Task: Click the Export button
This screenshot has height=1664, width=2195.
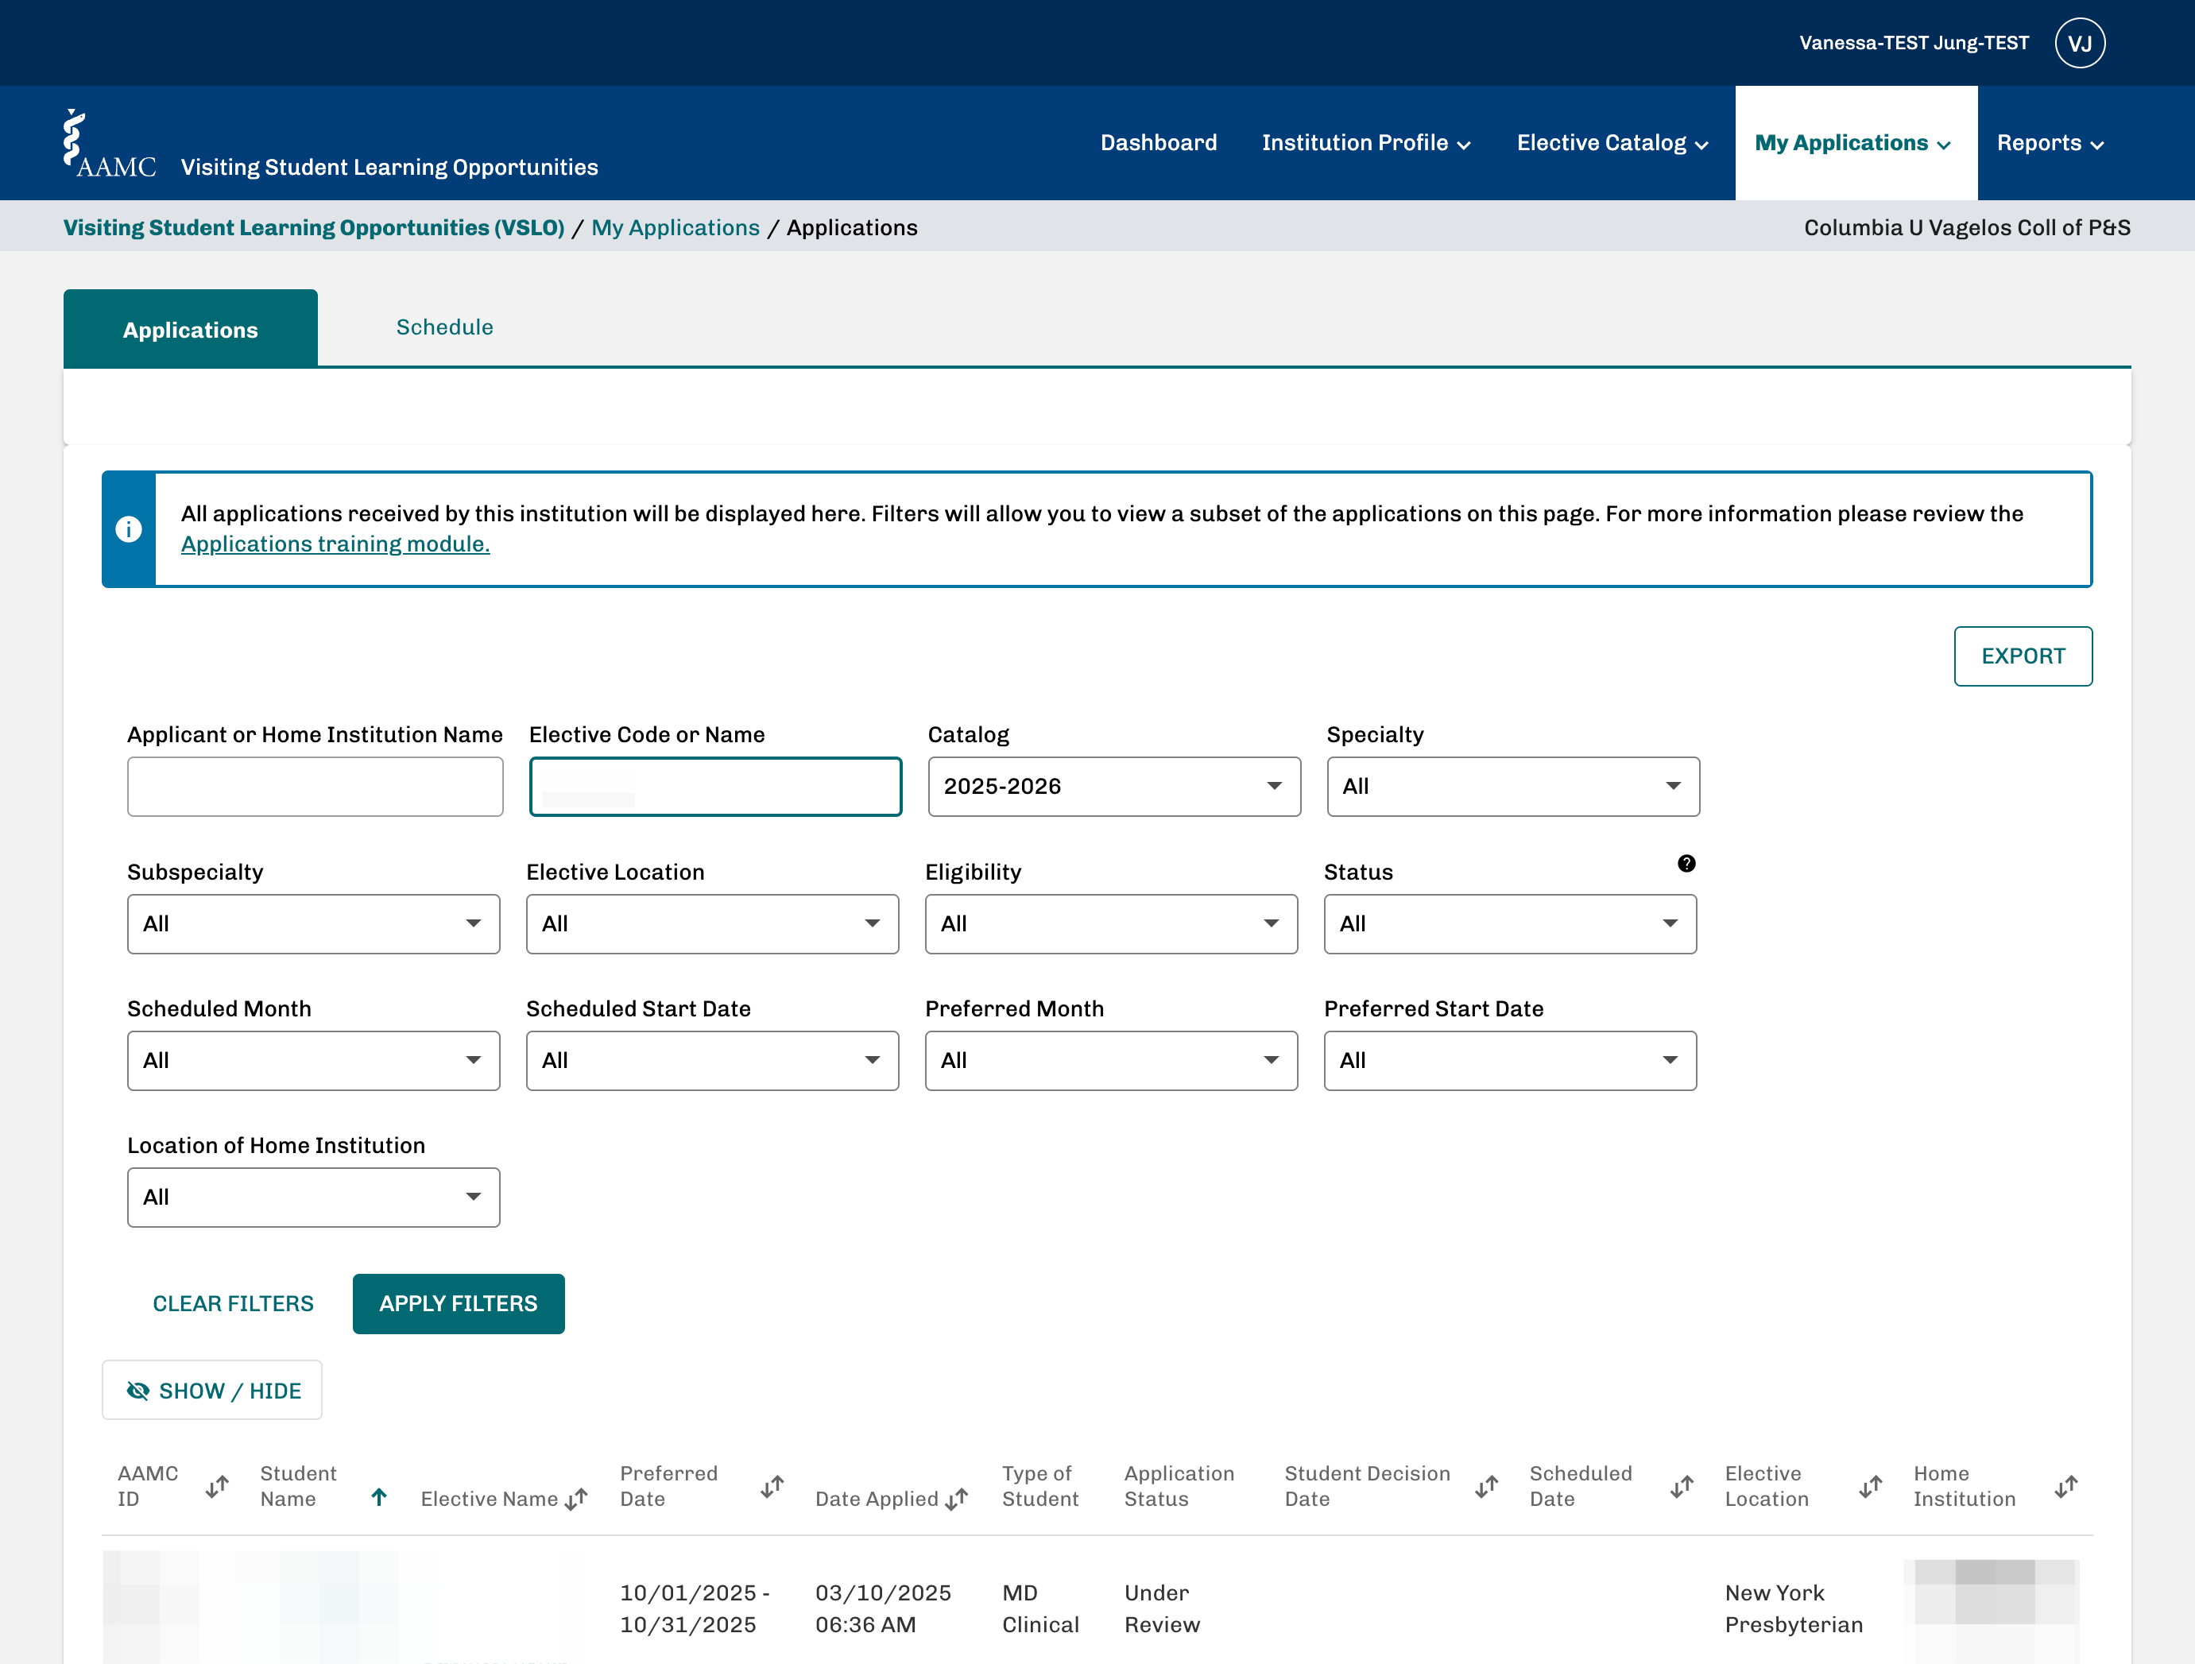Action: click(x=2023, y=656)
